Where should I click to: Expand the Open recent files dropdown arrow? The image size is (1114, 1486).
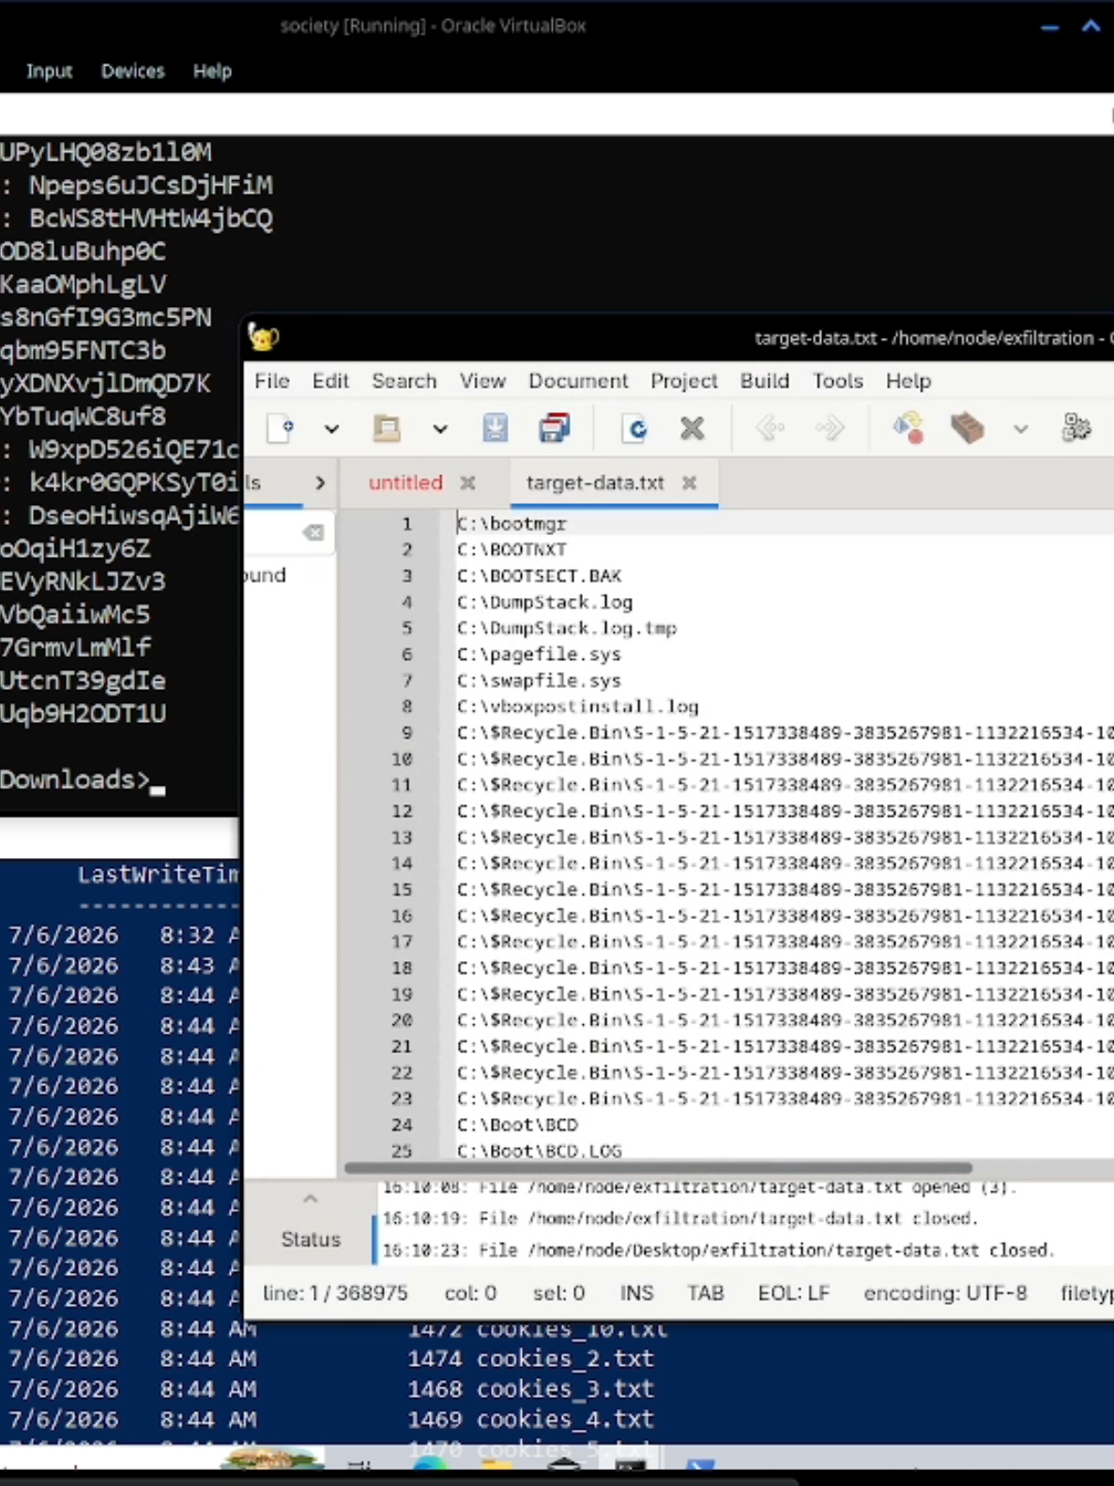point(439,430)
